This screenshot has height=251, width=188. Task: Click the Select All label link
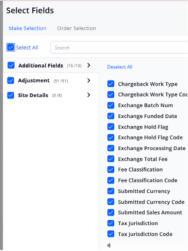(x=27, y=47)
